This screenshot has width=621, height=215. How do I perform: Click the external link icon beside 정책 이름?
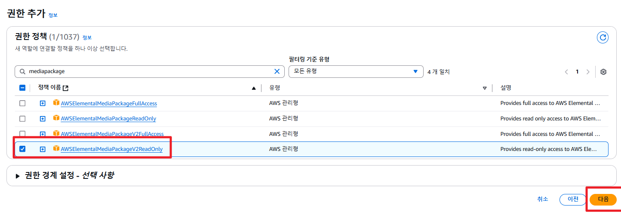click(x=65, y=88)
